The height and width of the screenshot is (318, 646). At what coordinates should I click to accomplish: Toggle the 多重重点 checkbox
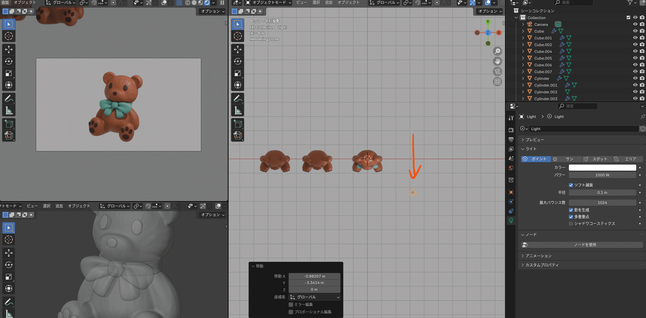pyautogui.click(x=571, y=216)
